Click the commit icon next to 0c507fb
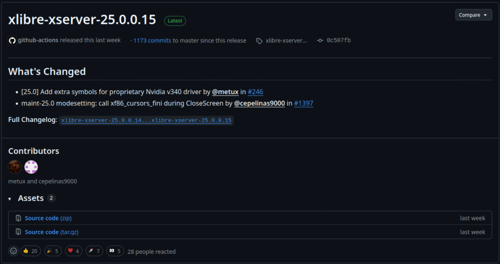The width and height of the screenshot is (500, 264). tap(320, 41)
